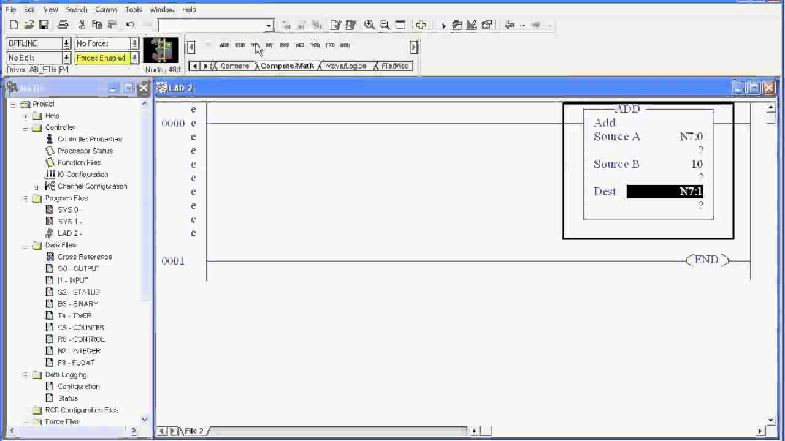This screenshot has height=441, width=785.
Task: Insert a TOD instruction from instruction toolbar
Action: (315, 45)
